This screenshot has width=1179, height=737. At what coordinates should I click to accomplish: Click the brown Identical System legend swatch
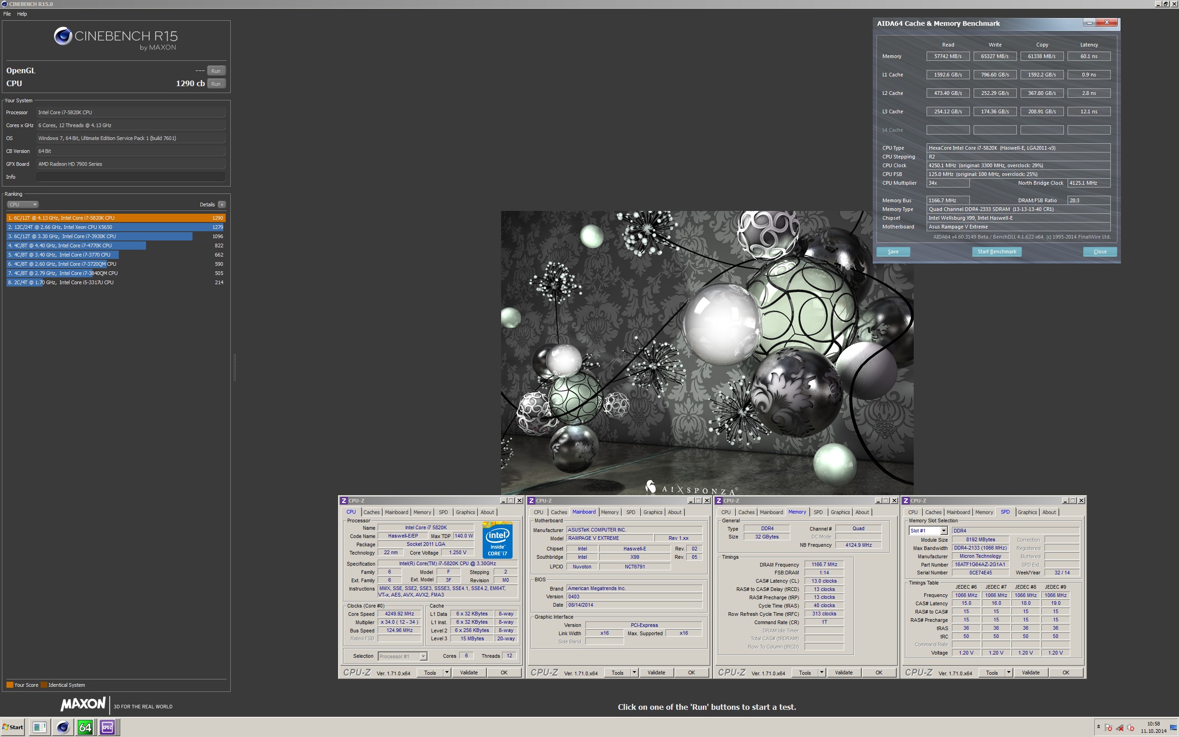click(44, 685)
